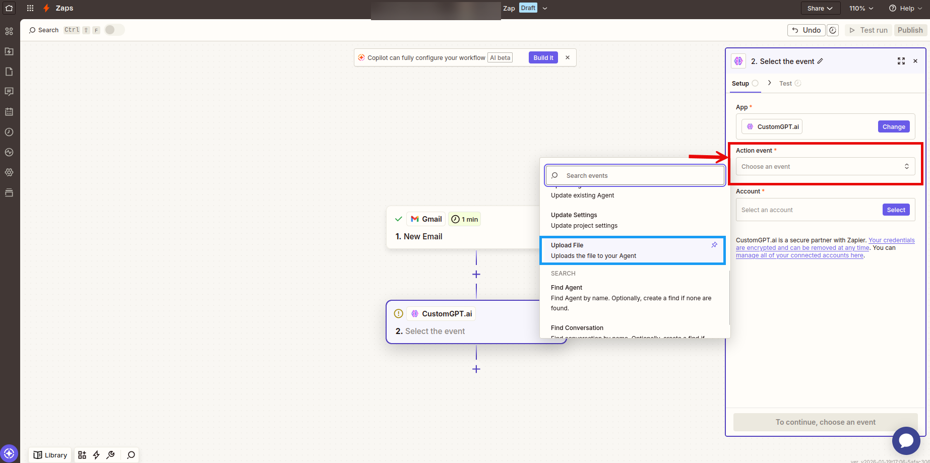
Task: Close the Select the event panel
Action: [x=915, y=61]
